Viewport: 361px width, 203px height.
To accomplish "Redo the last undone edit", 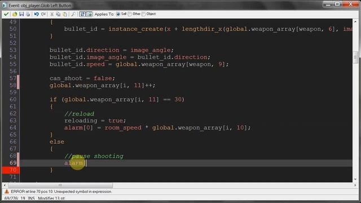I will 43,14.
